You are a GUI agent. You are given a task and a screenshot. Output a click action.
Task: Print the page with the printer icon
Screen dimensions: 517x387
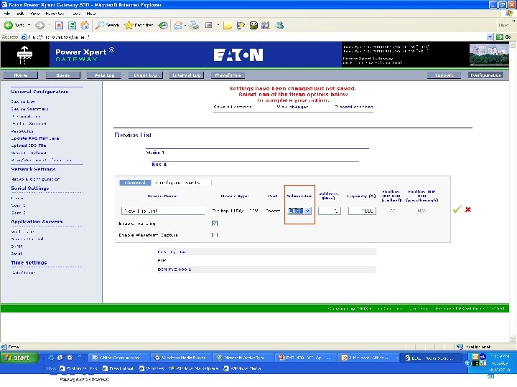[194, 25]
